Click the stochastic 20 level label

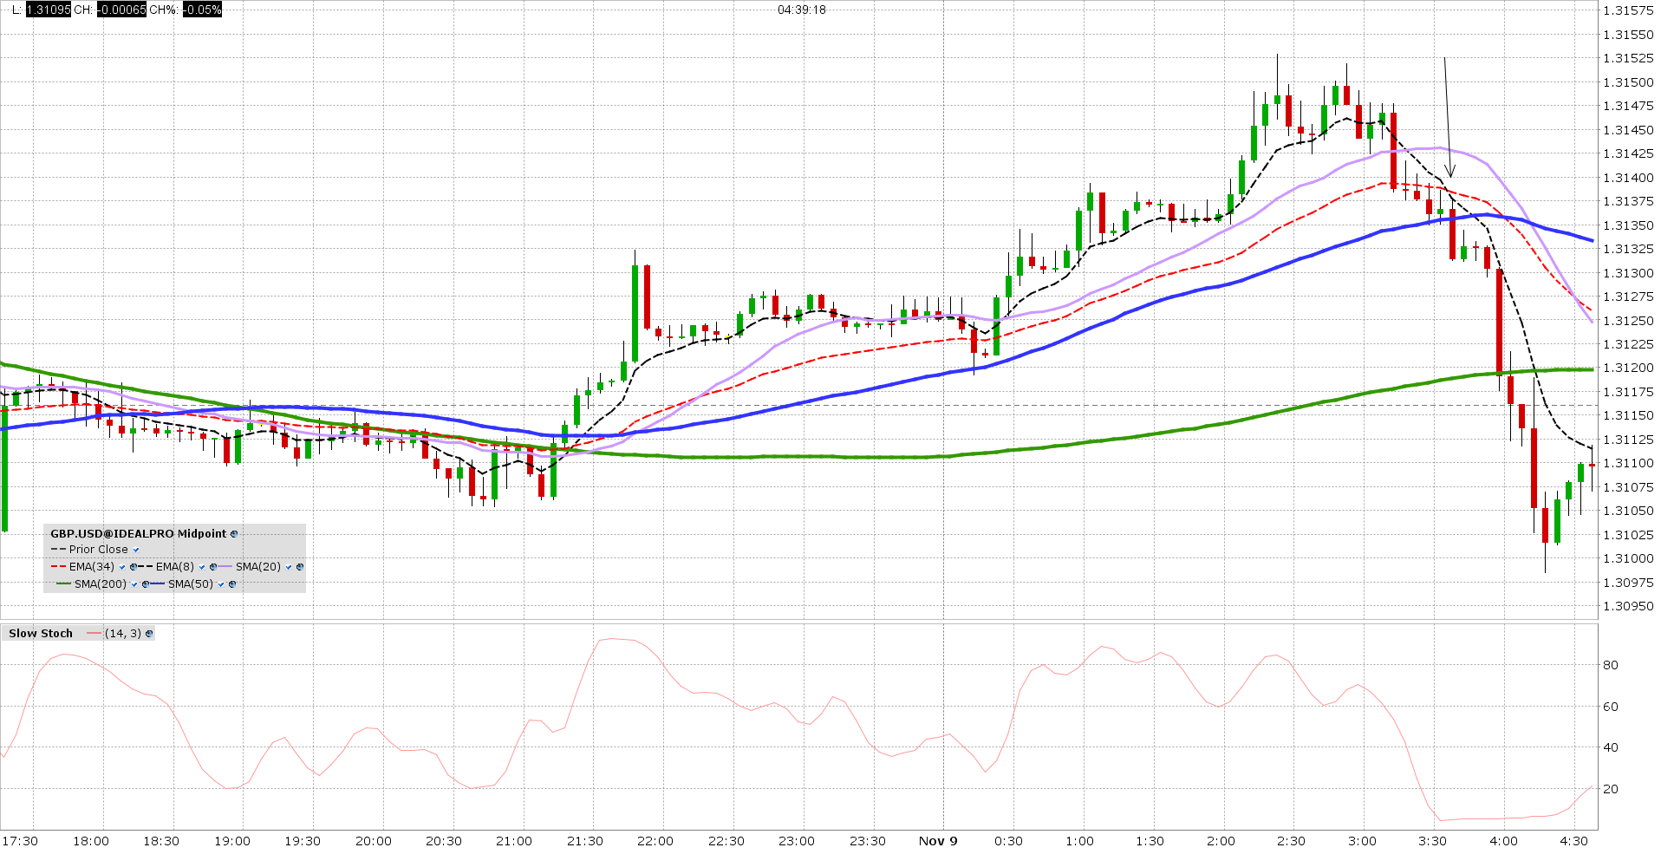click(x=1611, y=789)
